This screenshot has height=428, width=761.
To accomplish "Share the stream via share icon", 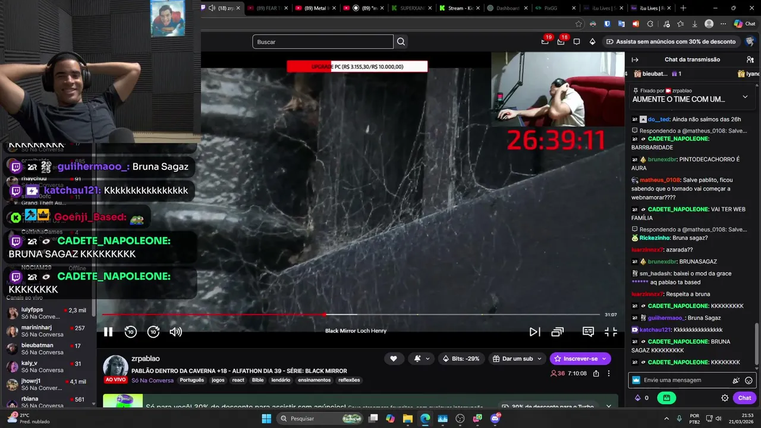I will coord(596,373).
